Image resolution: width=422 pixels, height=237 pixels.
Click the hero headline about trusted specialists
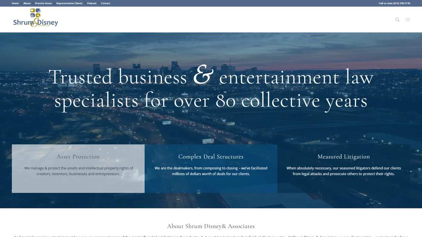point(211,89)
